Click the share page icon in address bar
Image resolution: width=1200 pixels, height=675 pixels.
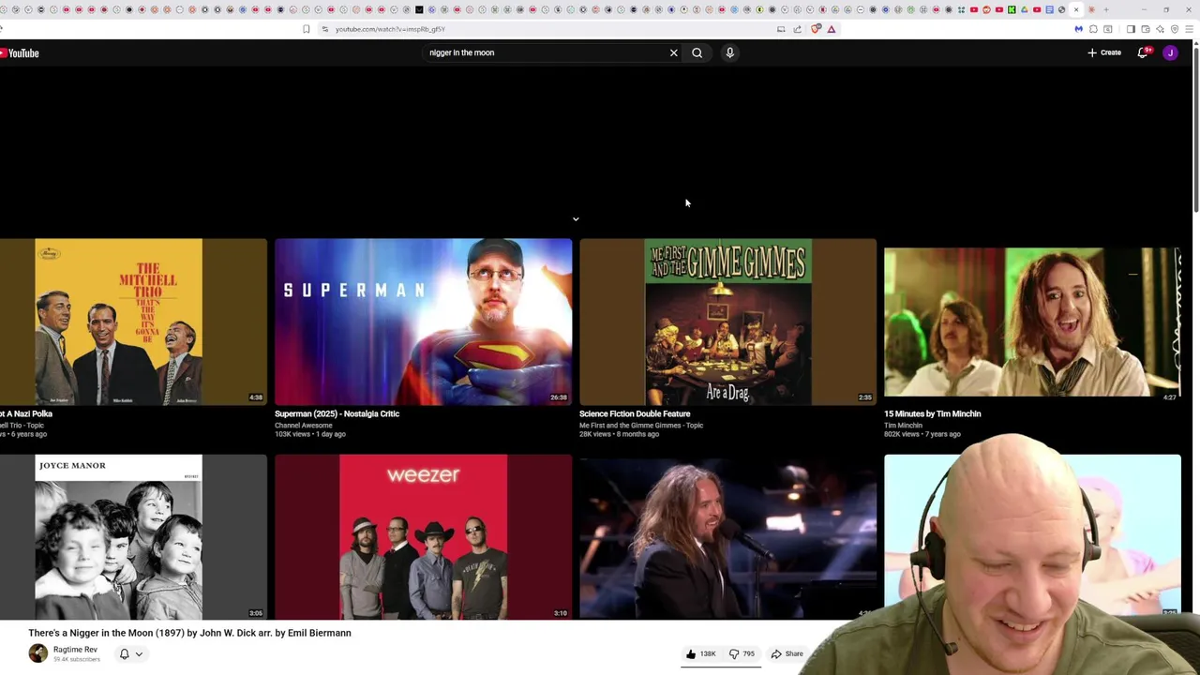(798, 29)
